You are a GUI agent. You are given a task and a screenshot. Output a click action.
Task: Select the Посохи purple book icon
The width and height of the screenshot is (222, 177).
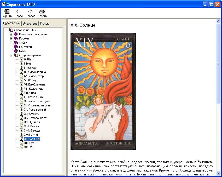(16, 38)
